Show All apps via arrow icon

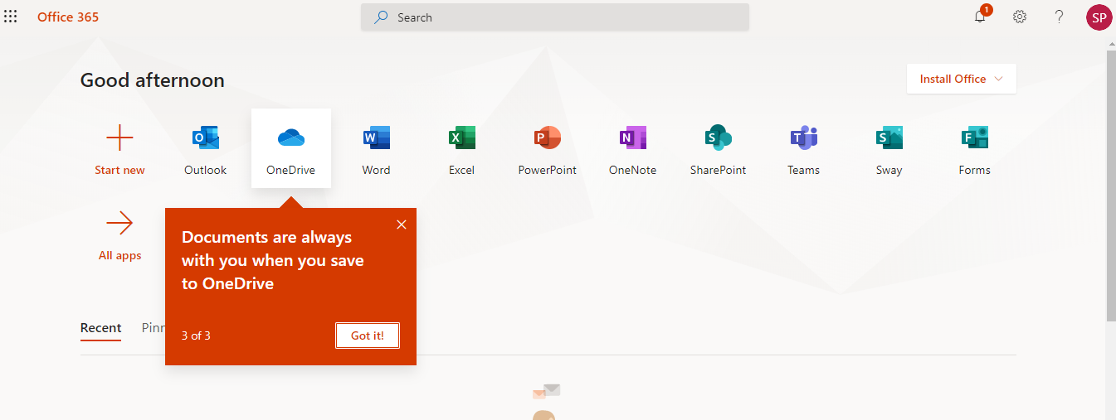point(119,223)
